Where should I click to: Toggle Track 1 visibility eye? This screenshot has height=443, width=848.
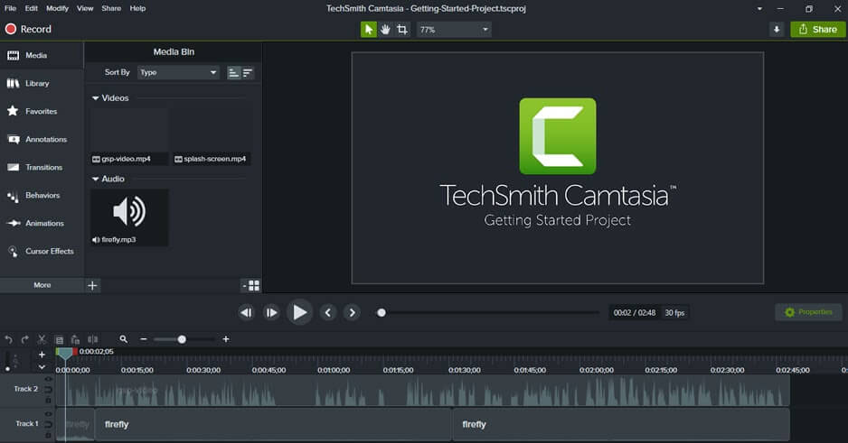click(48, 414)
